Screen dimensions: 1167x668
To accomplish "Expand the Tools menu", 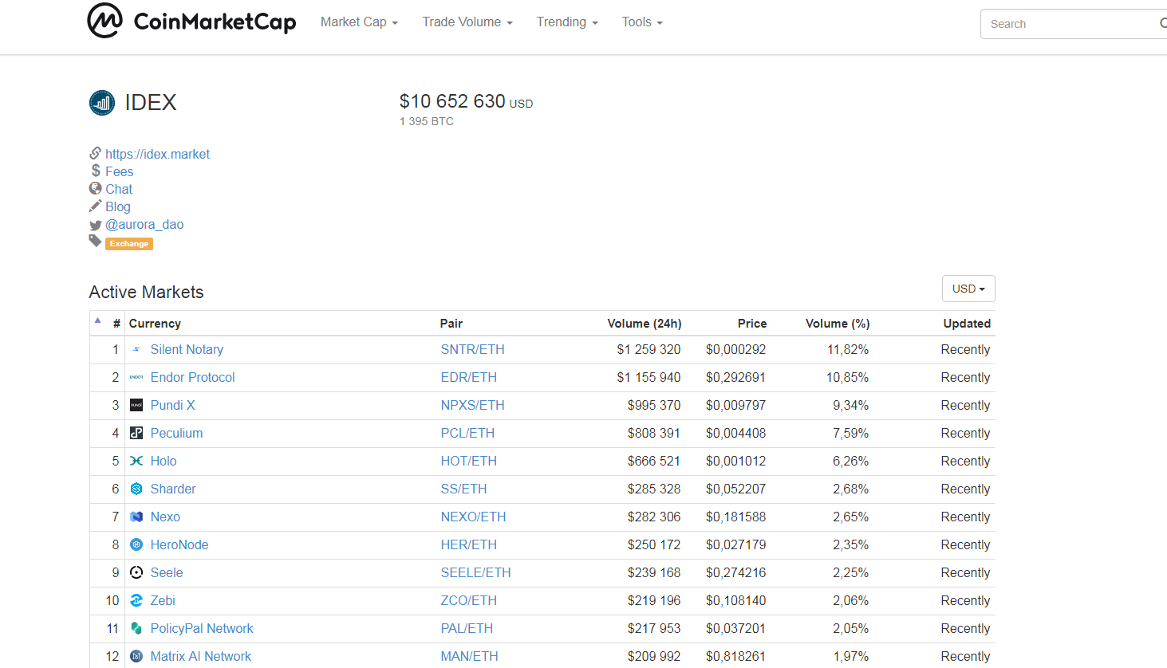I will click(642, 22).
